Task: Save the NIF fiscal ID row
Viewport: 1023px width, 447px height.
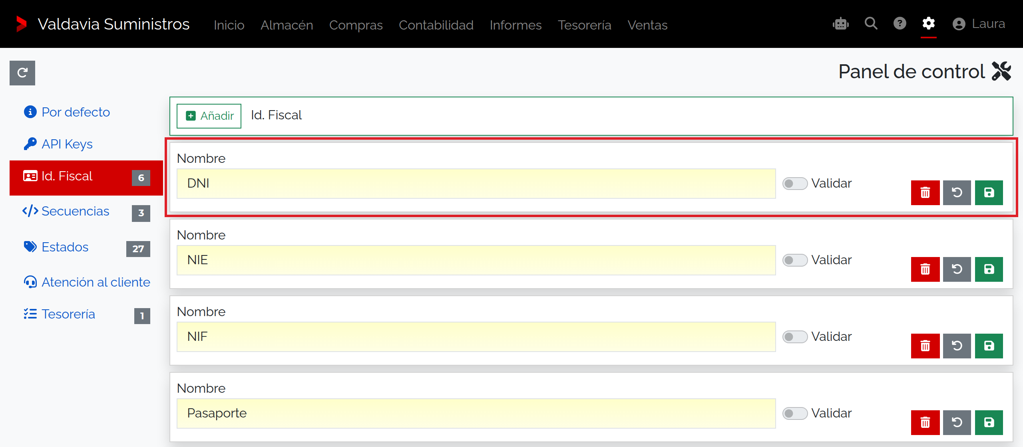Action: pyautogui.click(x=989, y=346)
